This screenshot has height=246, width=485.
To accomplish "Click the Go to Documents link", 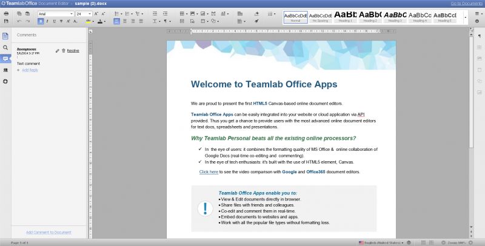I will coord(466,4).
